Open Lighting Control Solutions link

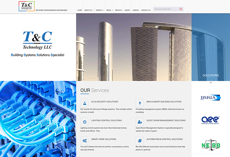click(106, 120)
